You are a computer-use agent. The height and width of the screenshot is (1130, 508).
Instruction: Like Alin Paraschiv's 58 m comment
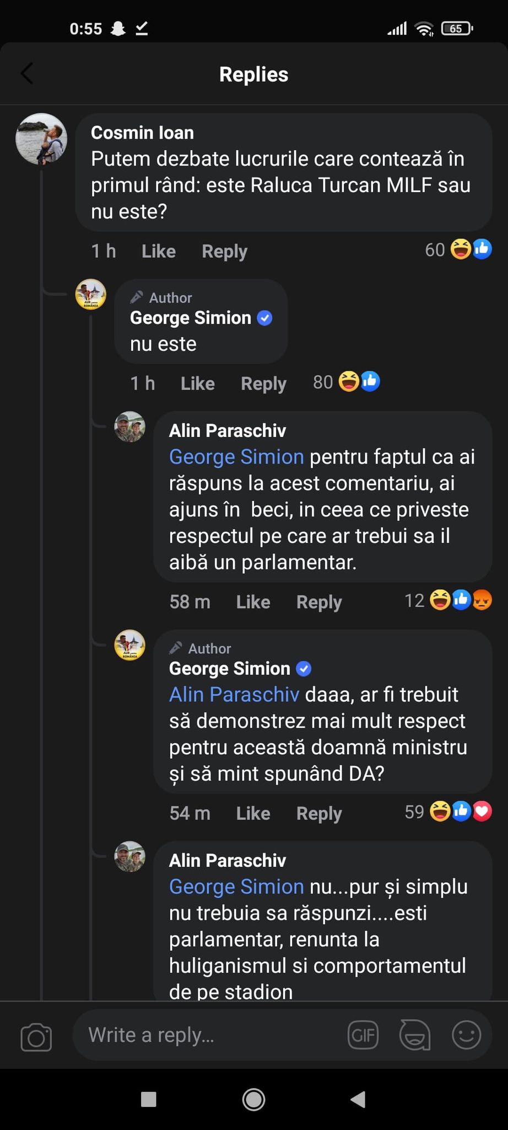[x=253, y=602]
